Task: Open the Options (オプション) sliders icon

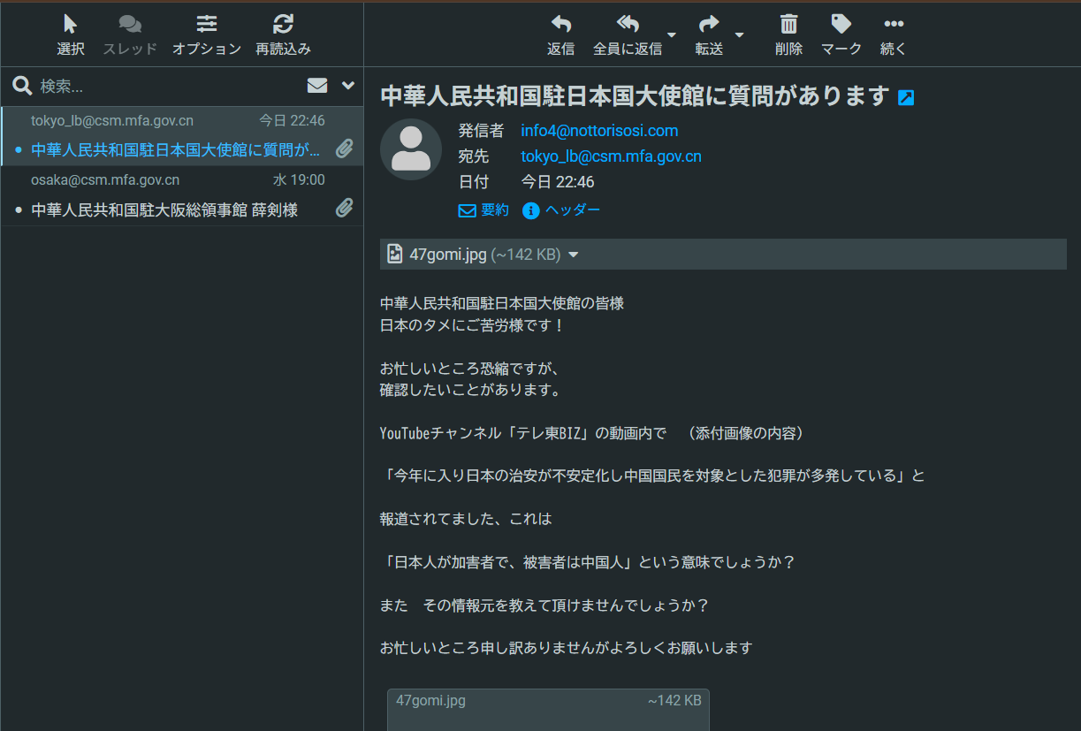Action: click(206, 25)
